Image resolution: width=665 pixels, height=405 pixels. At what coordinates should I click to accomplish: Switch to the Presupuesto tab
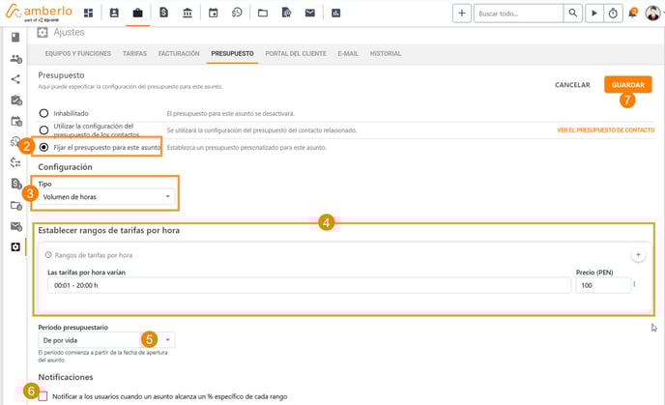coord(232,53)
